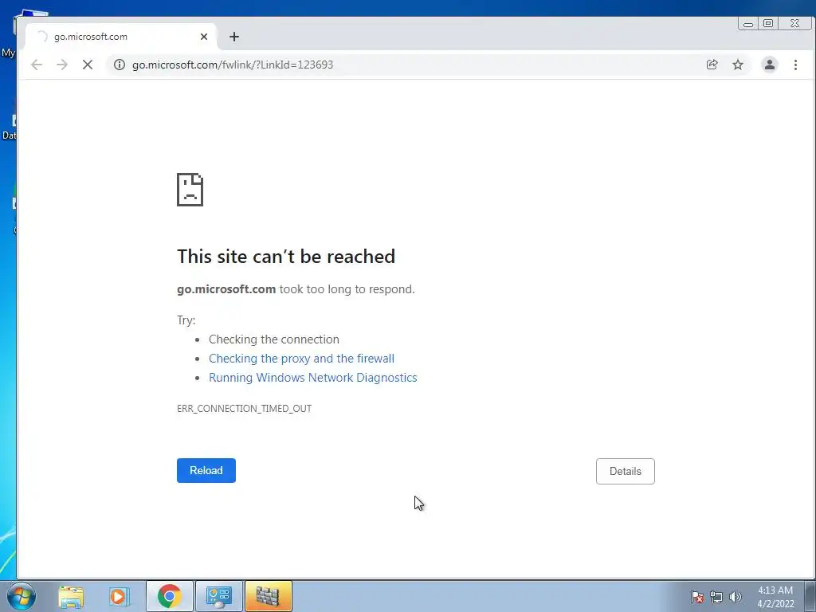
Task: Open Windows Explorer from taskbar
Action: (71, 596)
